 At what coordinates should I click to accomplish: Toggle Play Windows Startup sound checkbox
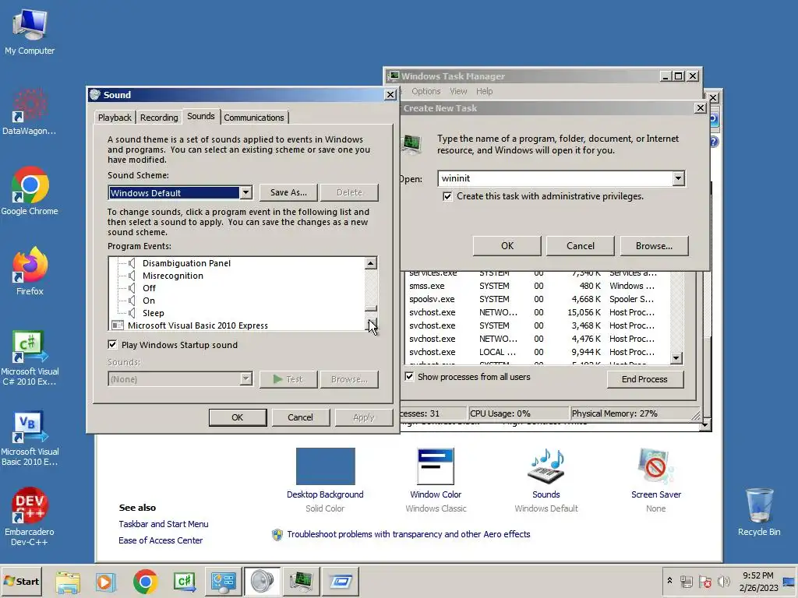tap(112, 345)
